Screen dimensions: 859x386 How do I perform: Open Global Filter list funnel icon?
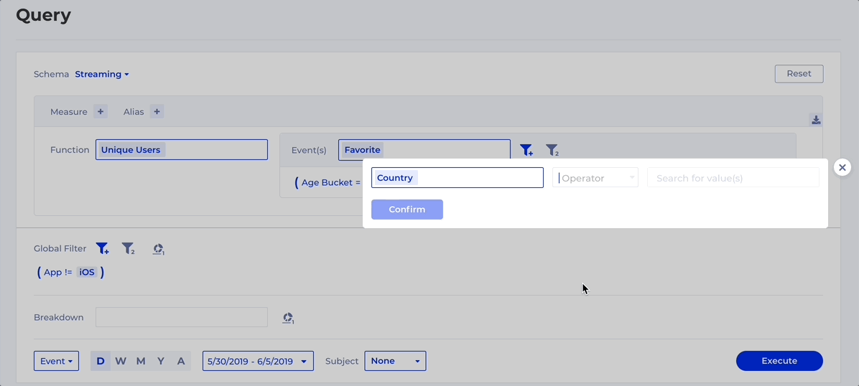(x=128, y=248)
